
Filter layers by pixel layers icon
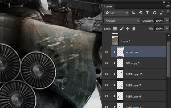tap(134, 13)
